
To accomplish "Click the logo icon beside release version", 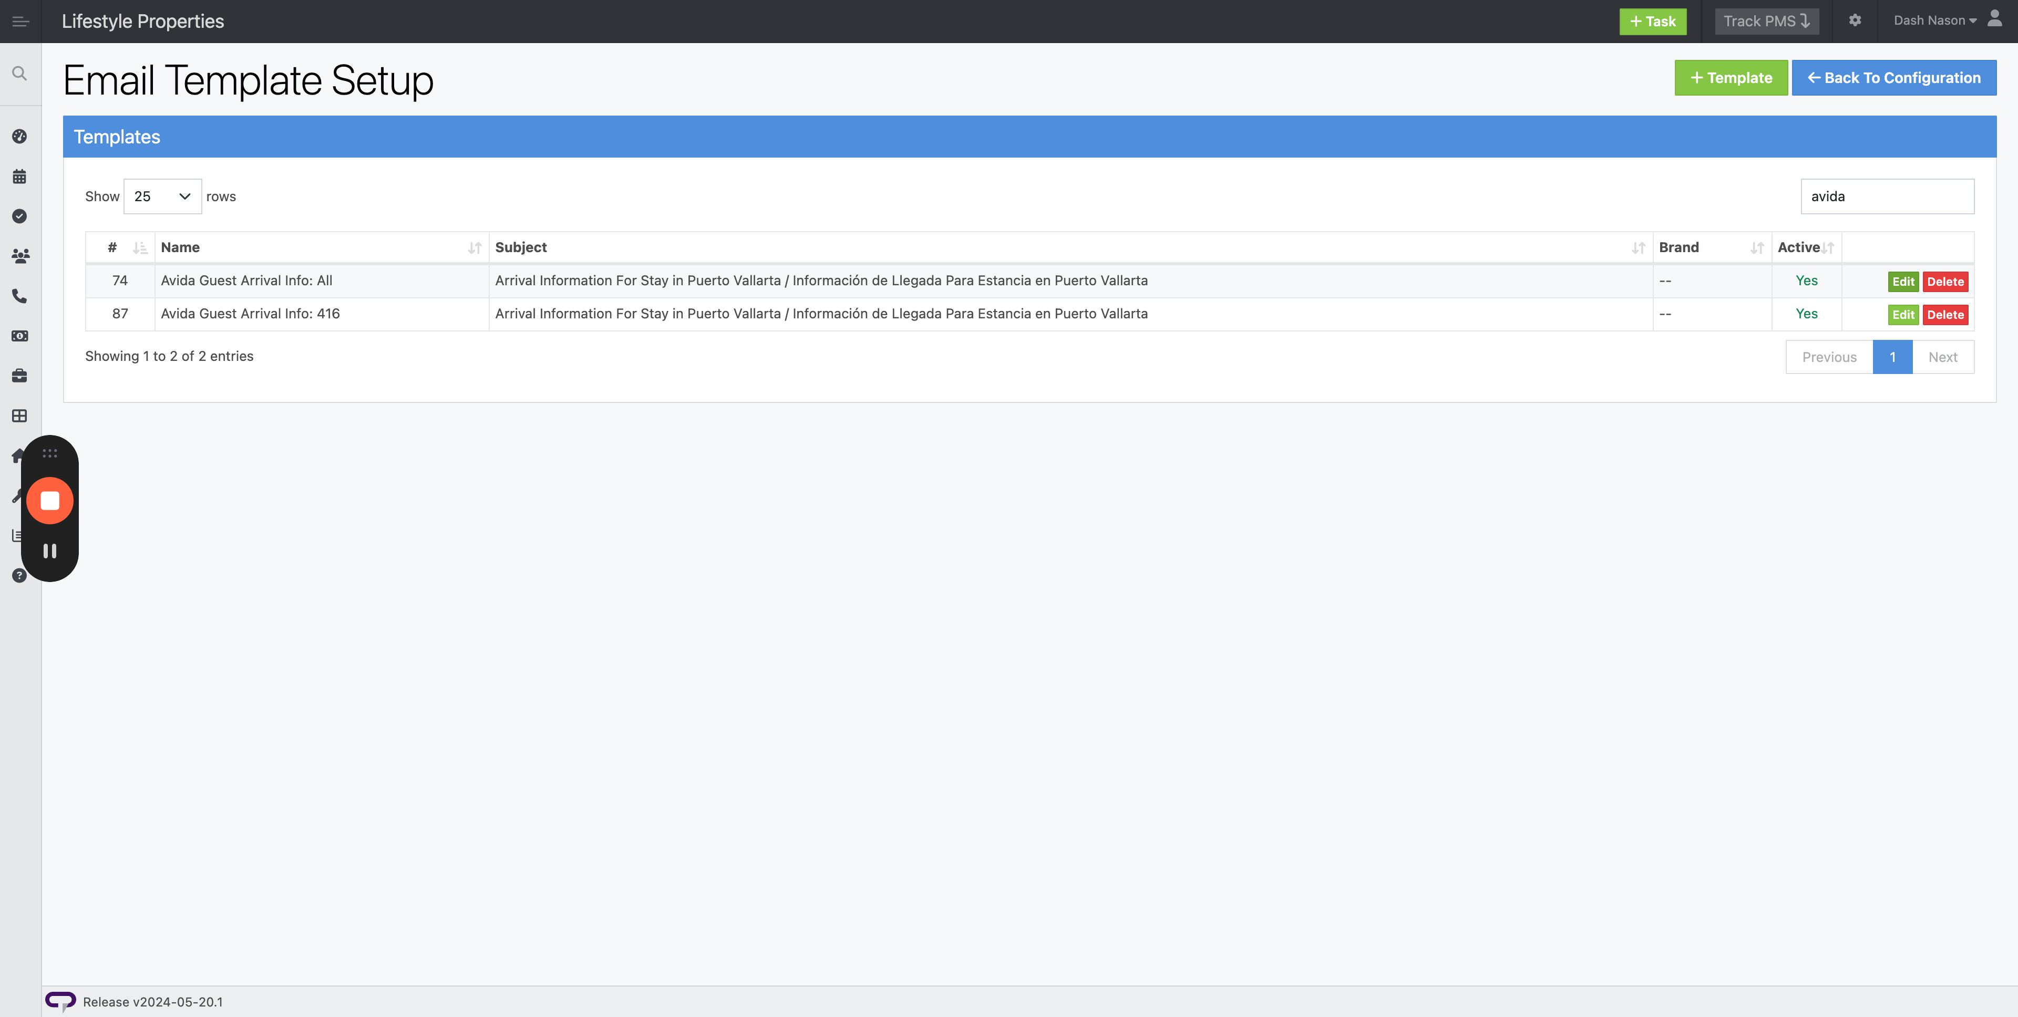I will (60, 1001).
